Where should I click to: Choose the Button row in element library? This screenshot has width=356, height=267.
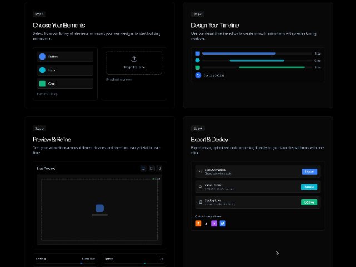pyautogui.click(x=65, y=57)
